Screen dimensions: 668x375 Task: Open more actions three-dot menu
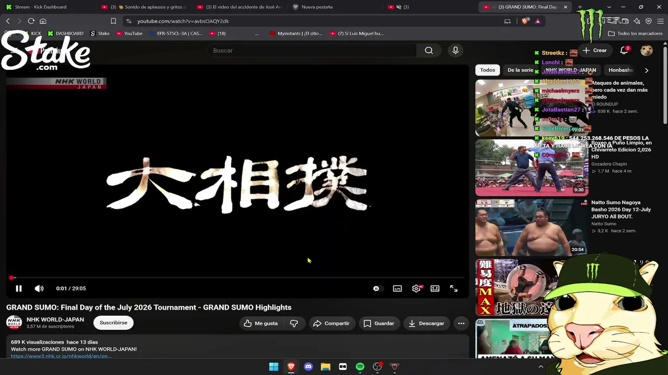(461, 323)
